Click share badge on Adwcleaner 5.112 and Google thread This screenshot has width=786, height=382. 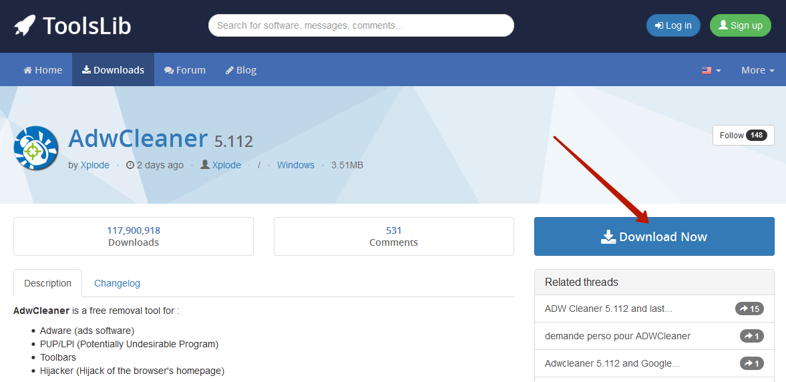tap(752, 363)
